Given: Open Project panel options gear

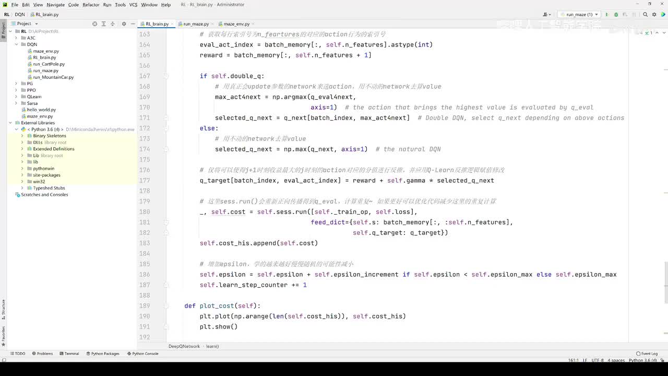Looking at the screenshot, I should [124, 23].
